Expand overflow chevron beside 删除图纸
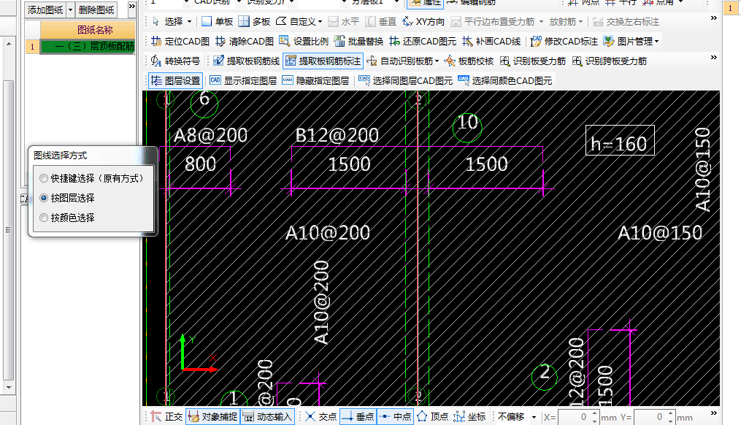 point(132,6)
